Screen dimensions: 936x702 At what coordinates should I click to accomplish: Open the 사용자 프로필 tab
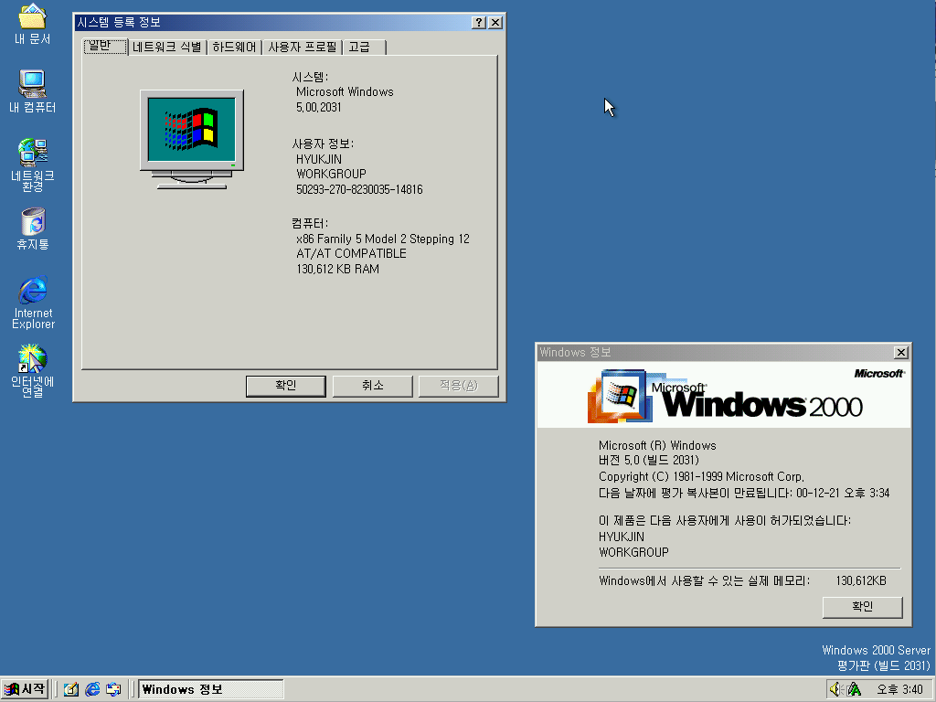click(302, 48)
